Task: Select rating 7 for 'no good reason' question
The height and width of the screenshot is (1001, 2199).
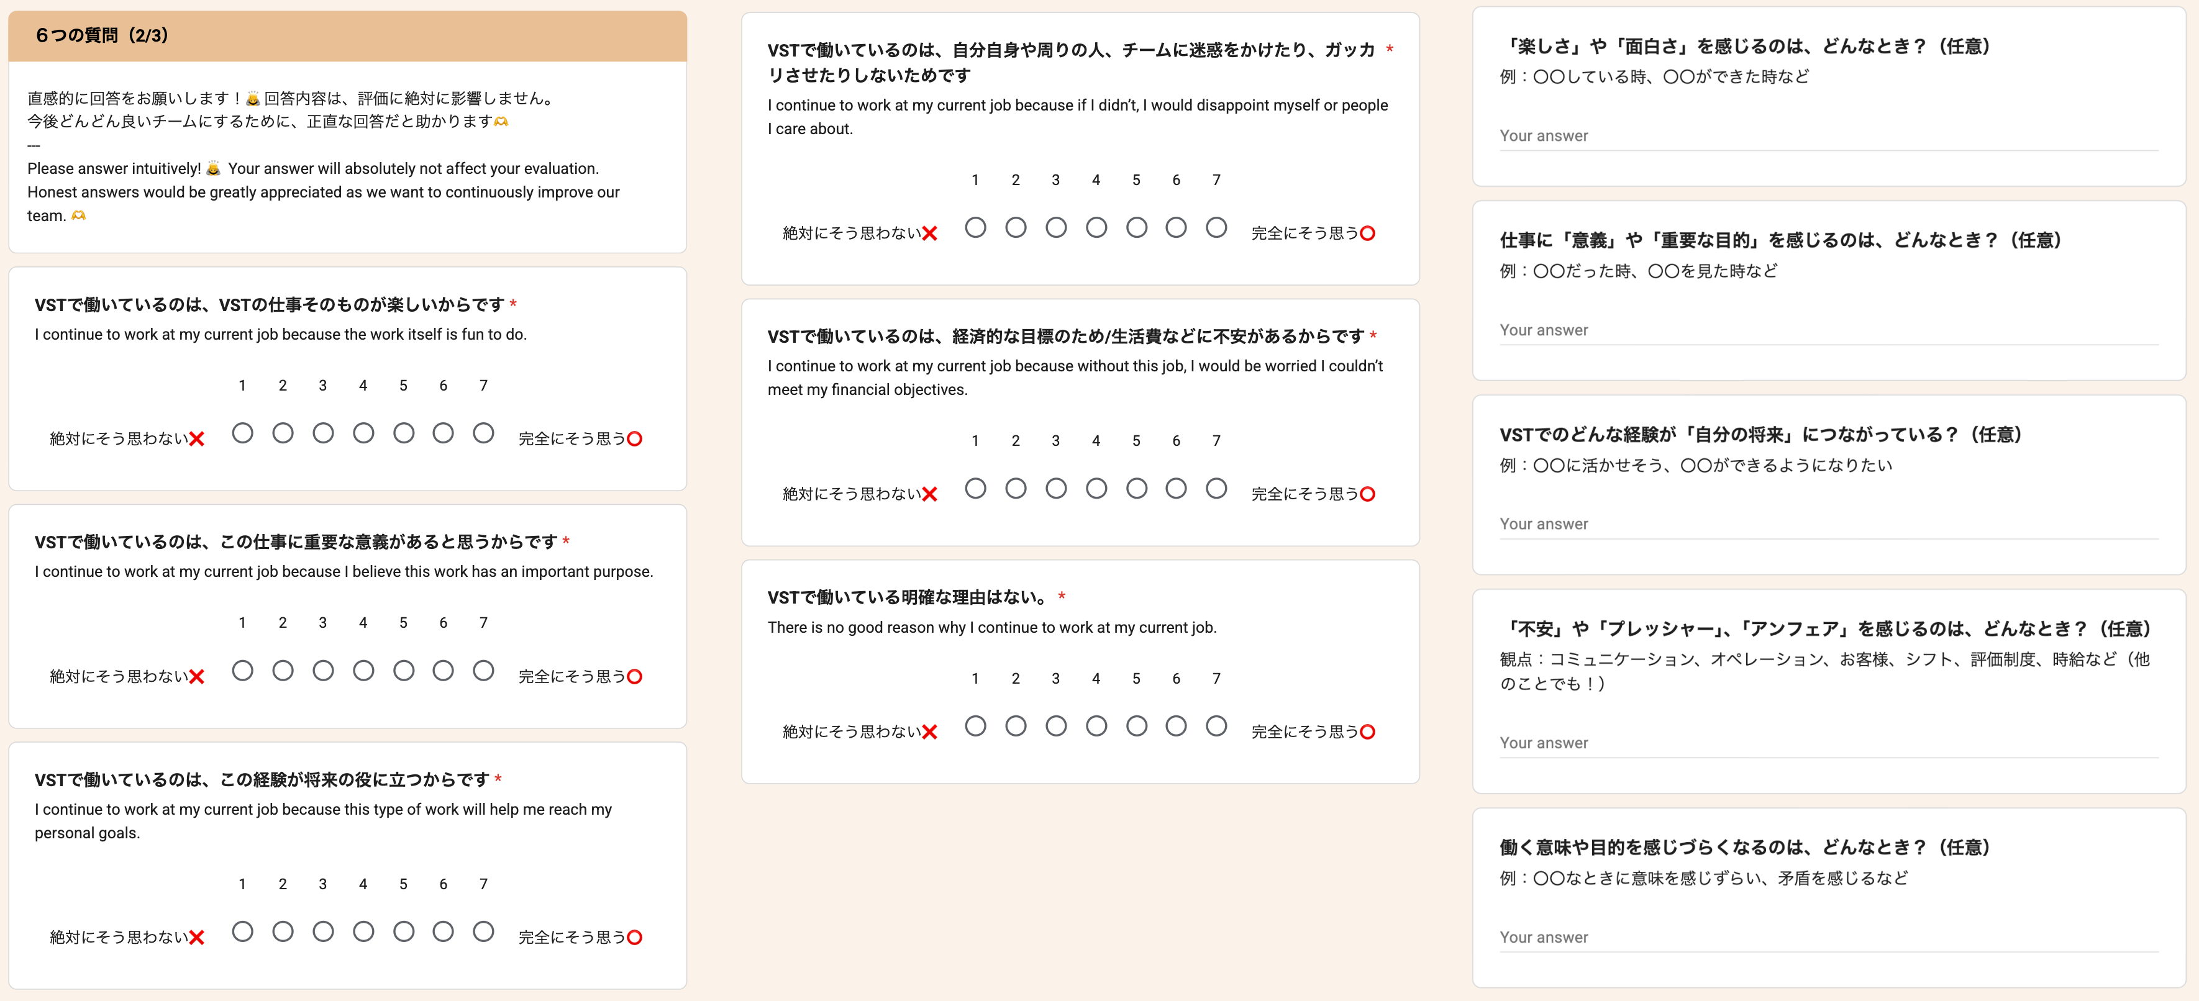Action: point(1216,726)
